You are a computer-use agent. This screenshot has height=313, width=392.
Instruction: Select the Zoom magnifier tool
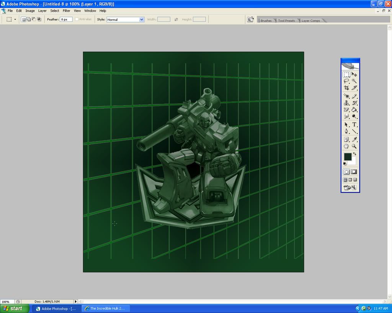[354, 146]
